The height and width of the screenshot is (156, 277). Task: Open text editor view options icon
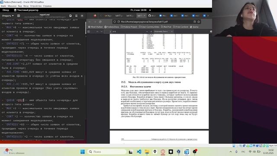[71, 16]
